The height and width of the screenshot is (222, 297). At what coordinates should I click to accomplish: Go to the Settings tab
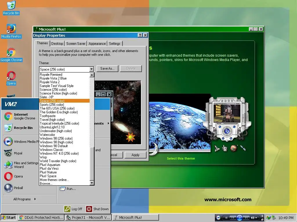(x=115, y=44)
